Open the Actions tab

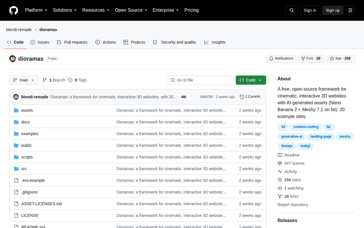point(106,42)
